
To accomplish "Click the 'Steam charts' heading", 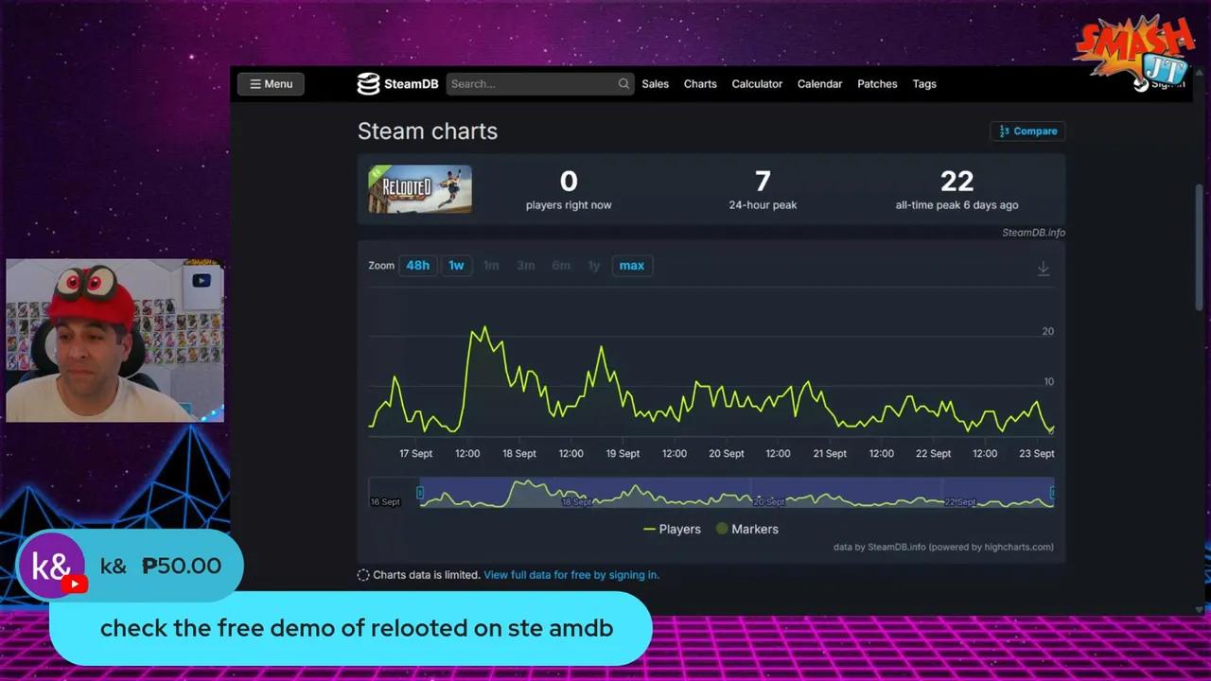I will click(428, 131).
